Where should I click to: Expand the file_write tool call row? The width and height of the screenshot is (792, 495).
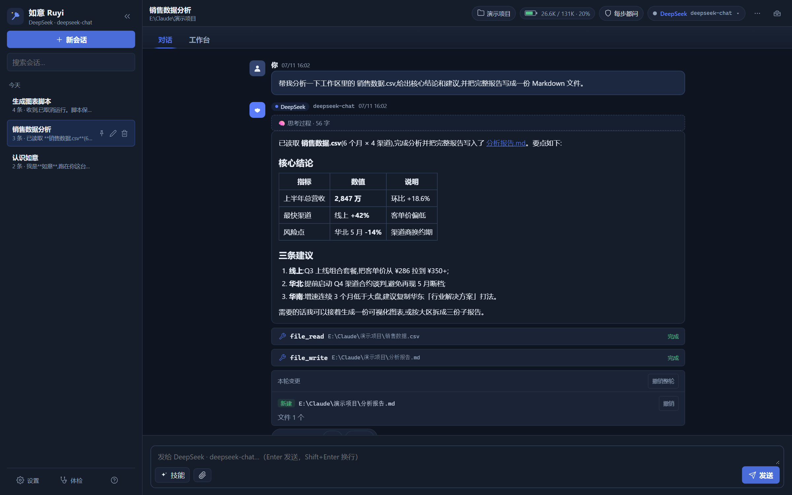point(478,358)
